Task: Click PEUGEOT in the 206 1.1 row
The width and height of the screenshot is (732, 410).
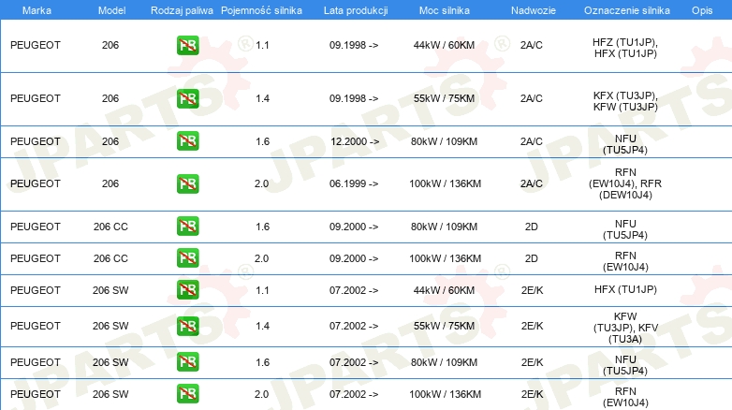Action: click(x=36, y=45)
